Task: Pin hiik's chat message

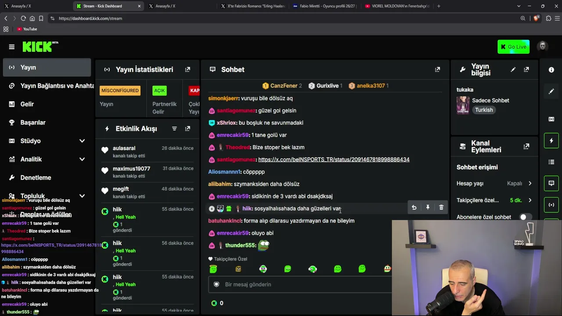Action: coord(428,208)
